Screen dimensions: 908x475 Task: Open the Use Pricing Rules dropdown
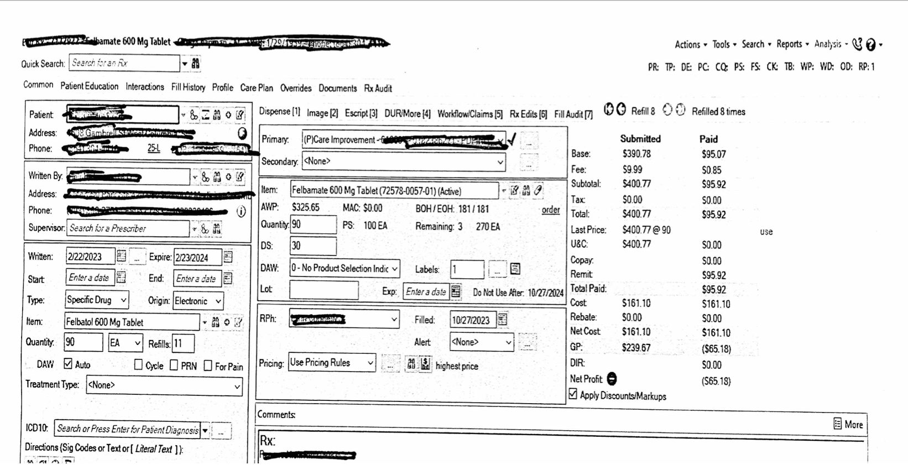[x=370, y=363]
